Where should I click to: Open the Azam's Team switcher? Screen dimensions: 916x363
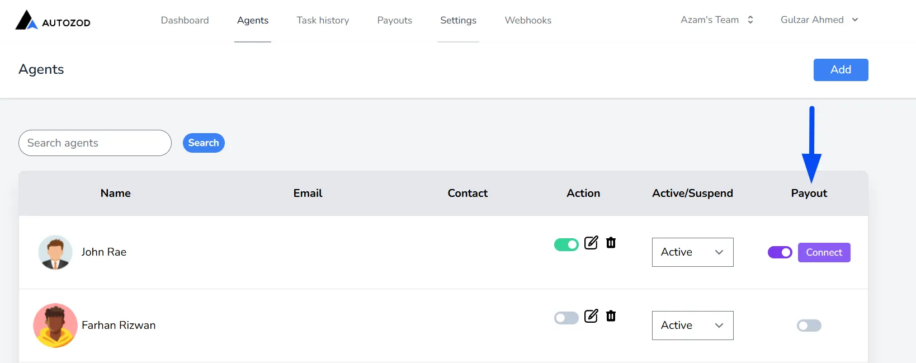tap(717, 20)
